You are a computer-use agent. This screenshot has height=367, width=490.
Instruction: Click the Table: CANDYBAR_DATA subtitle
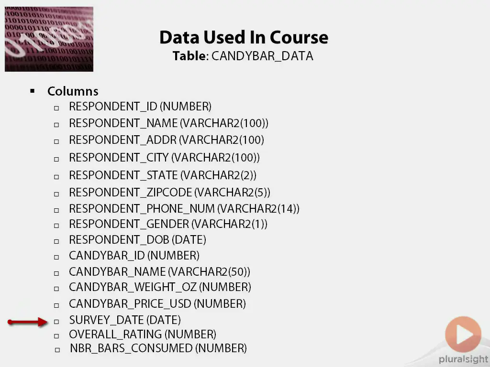tap(243, 56)
